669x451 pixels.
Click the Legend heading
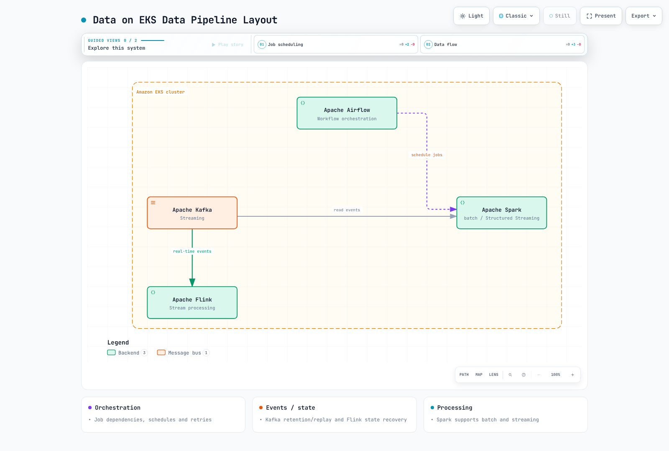click(118, 342)
